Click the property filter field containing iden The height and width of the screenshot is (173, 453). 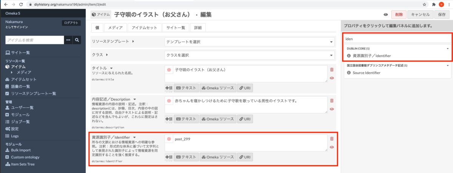pyautogui.click(x=397, y=39)
